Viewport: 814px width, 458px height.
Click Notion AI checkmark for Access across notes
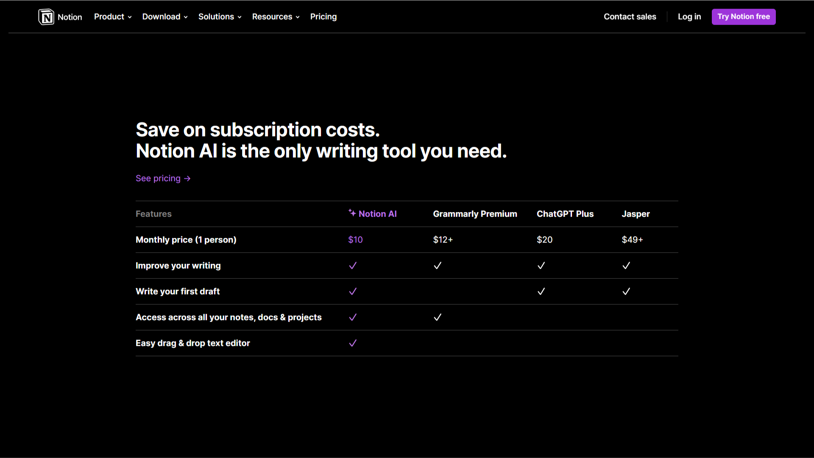[x=353, y=317]
